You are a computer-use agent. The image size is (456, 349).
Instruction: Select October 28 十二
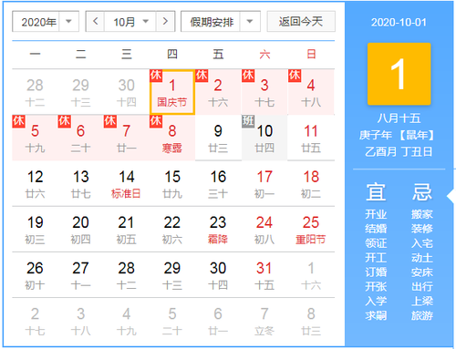pos(127,275)
